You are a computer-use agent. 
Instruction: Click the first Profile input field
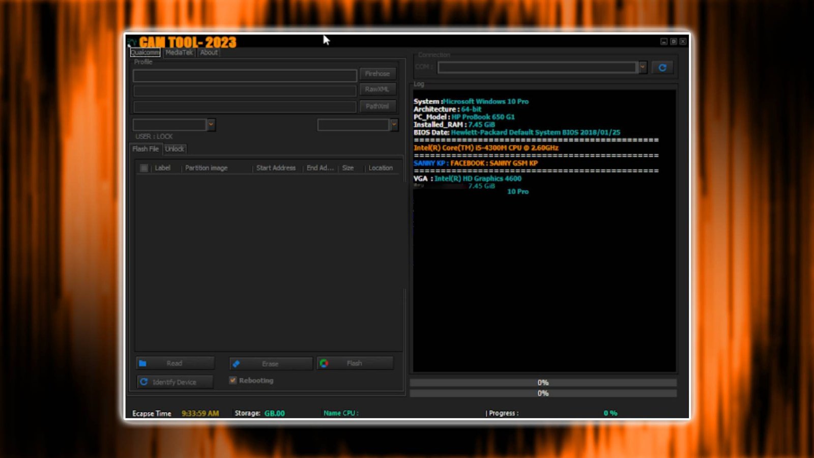click(244, 75)
